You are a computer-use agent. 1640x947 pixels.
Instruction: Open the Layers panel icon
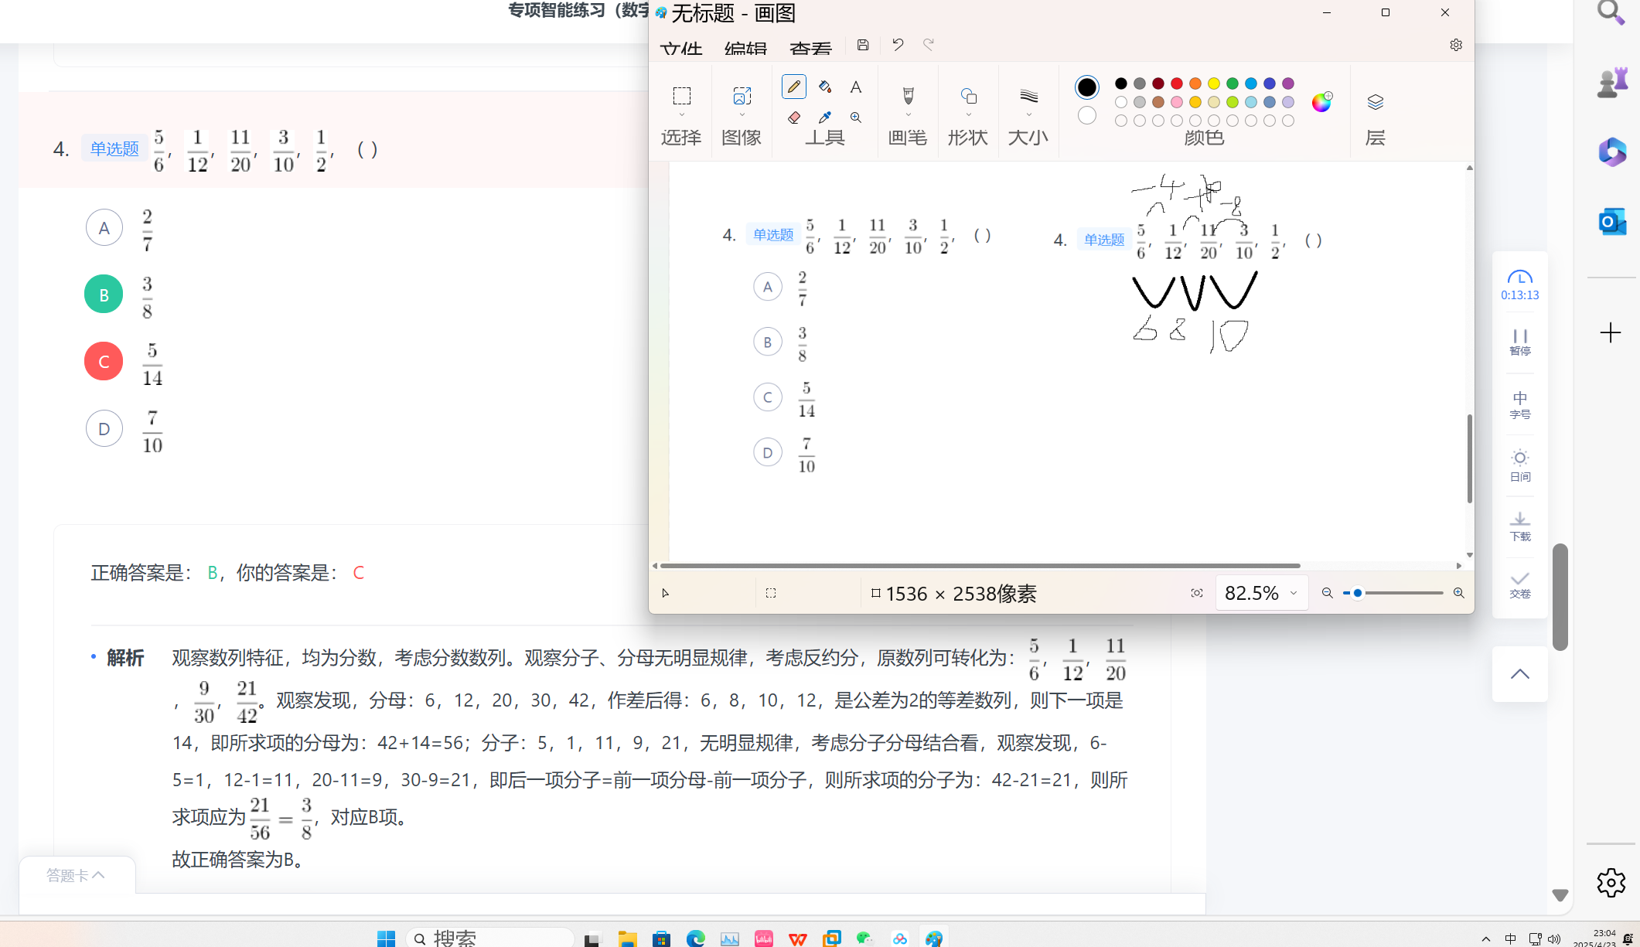[1375, 102]
